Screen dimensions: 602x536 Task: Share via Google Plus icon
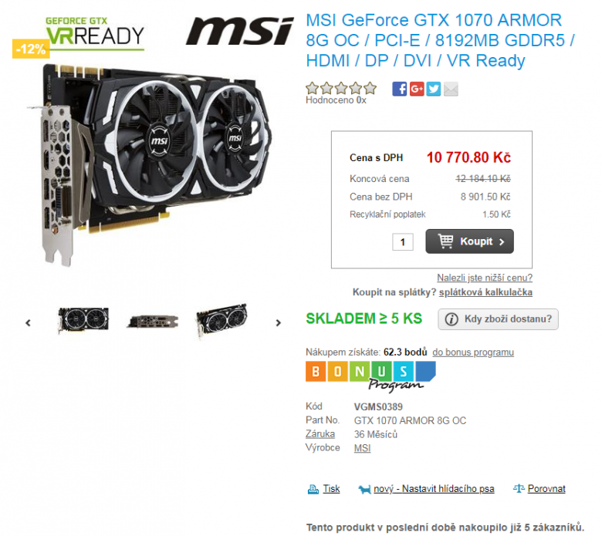(x=417, y=89)
